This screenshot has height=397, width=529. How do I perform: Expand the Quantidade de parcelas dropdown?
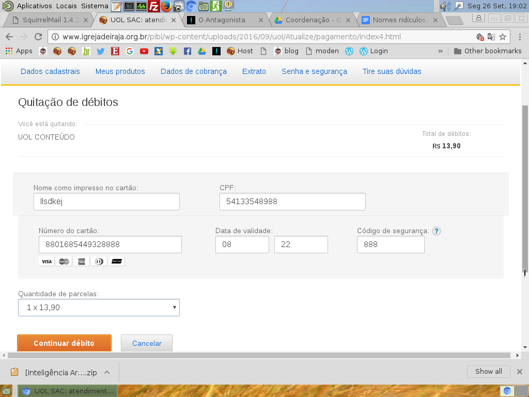tap(99, 308)
